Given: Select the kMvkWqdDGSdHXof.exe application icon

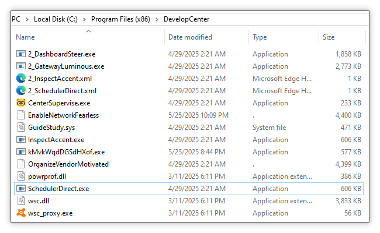Looking at the screenshot, I should pos(21,152).
